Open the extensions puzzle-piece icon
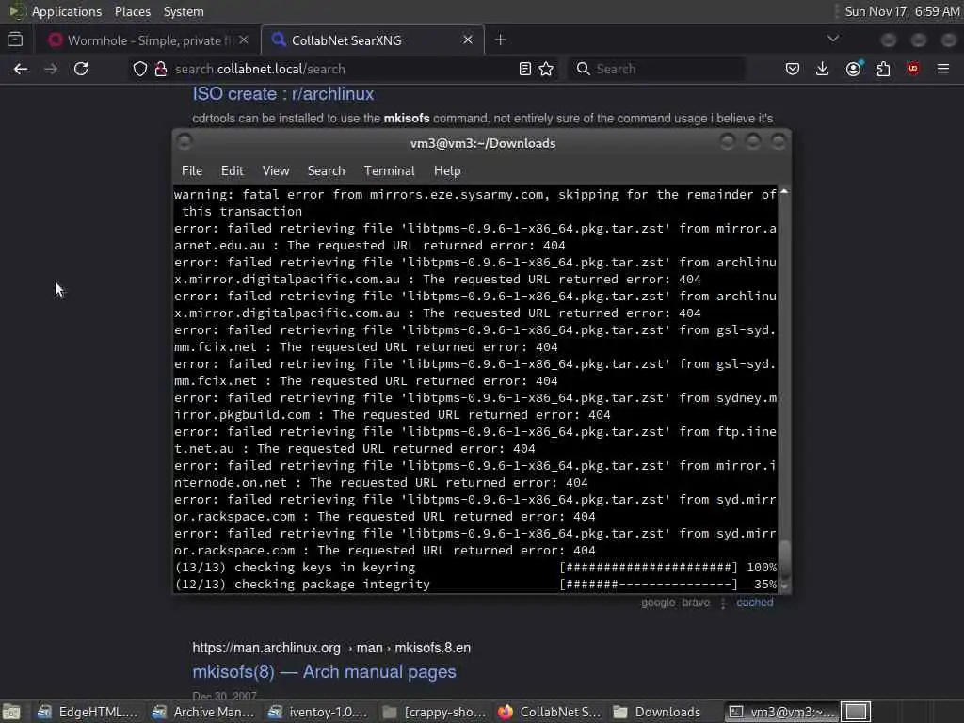This screenshot has width=964, height=723. [883, 69]
